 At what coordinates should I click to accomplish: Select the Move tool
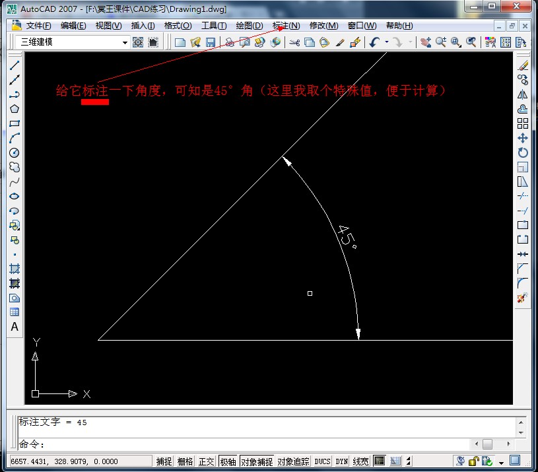point(523,138)
